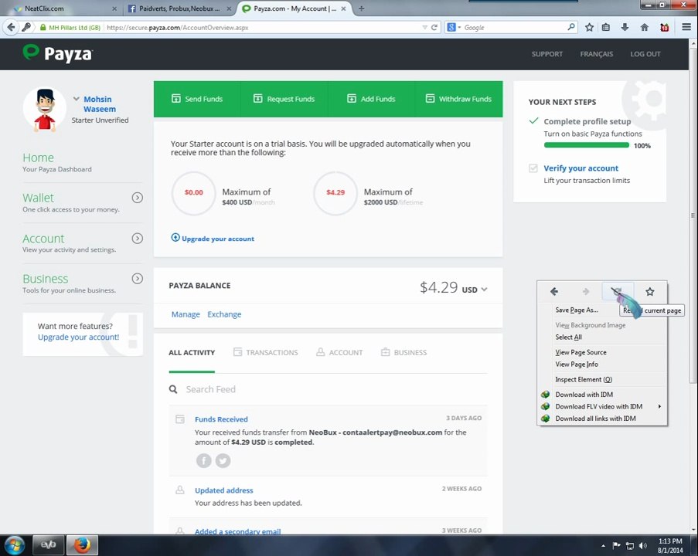This screenshot has width=698, height=556.
Task: Switch to the Paidverts Facebook browser tab
Action: click(179, 8)
